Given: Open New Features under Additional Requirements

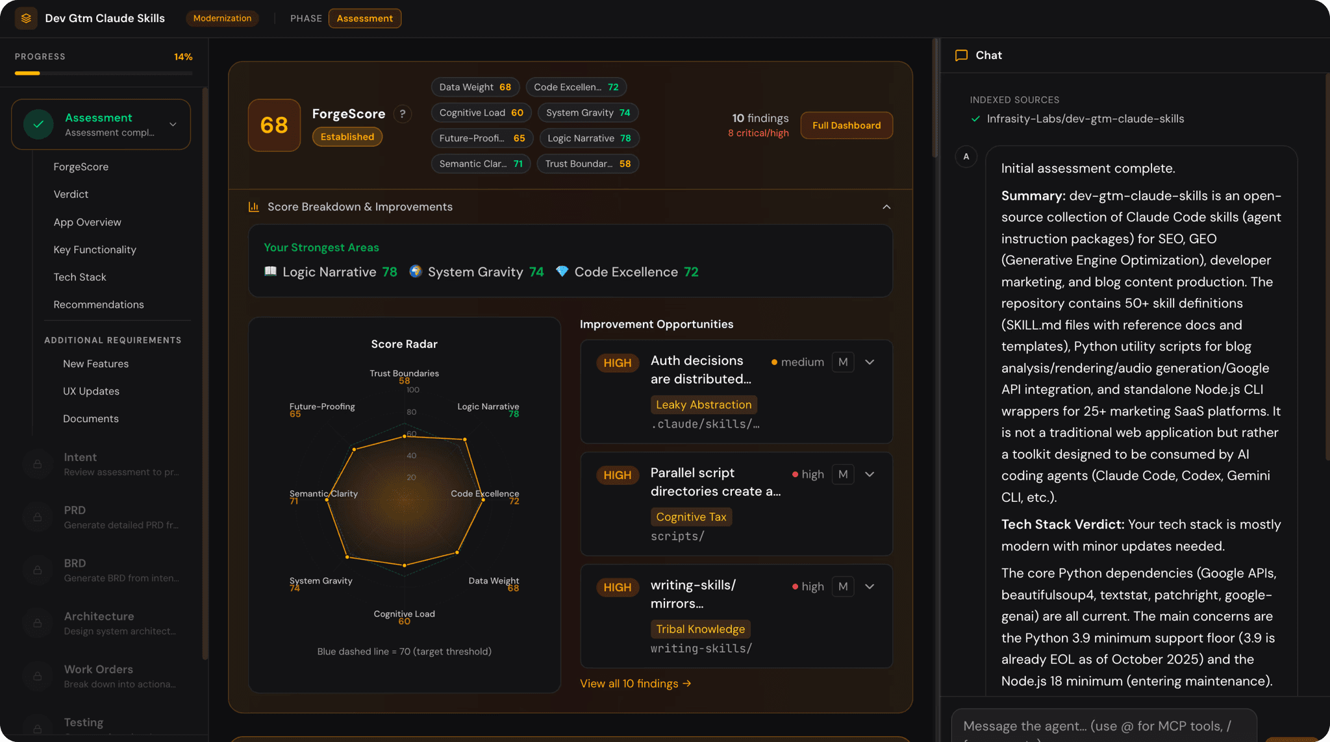Looking at the screenshot, I should click(95, 364).
